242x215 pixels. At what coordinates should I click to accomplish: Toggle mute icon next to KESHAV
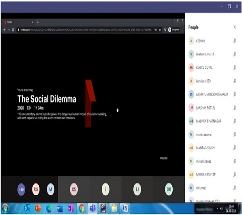point(235,41)
